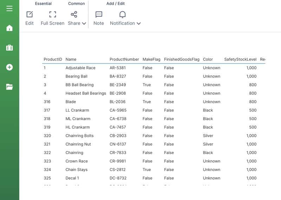Screen dimensions: 281x200
Task: Click Silver color in Chainring Nut row
Action: click(x=208, y=144)
